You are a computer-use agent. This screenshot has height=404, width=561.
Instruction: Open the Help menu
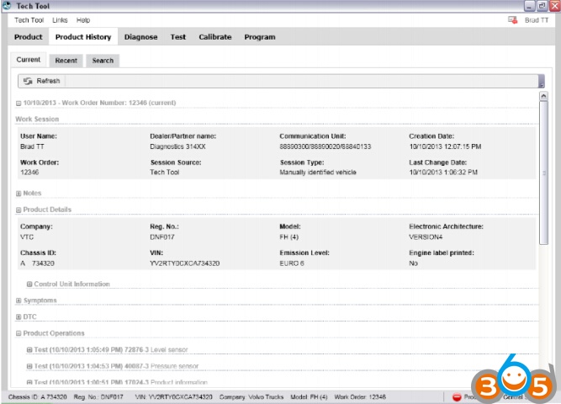click(x=83, y=20)
